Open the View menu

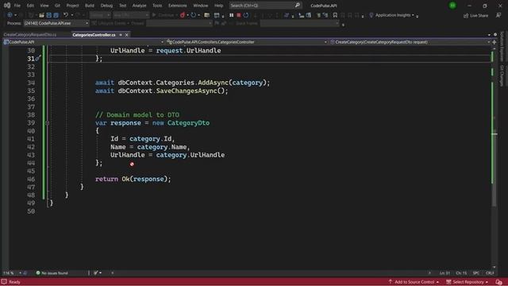click(x=44, y=6)
